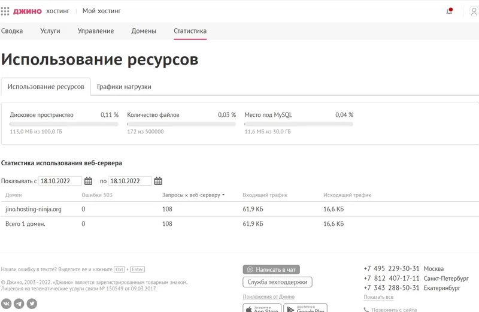The width and height of the screenshot is (479, 312).
Task: Click the Джино logo
Action: (28, 11)
